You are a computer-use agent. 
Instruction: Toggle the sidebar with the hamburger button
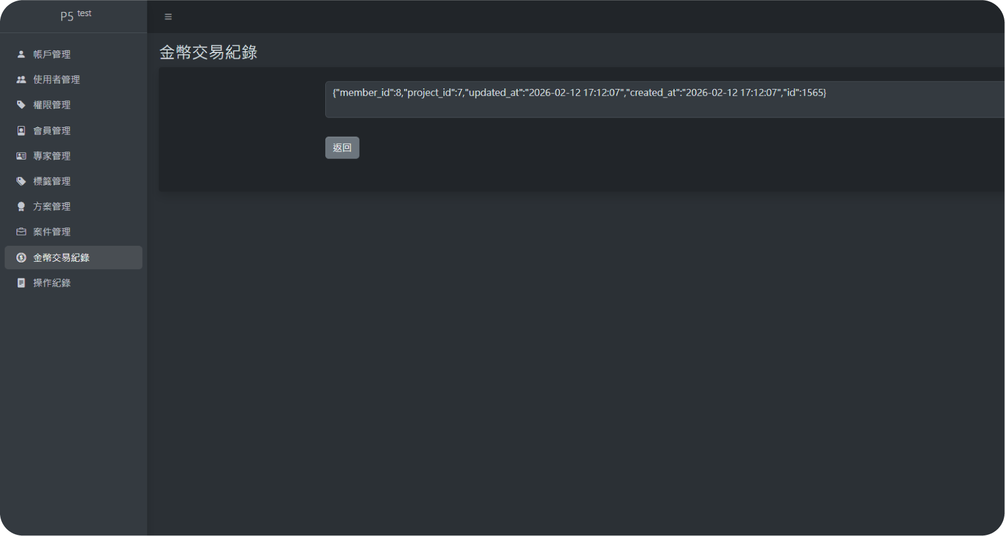click(x=168, y=17)
